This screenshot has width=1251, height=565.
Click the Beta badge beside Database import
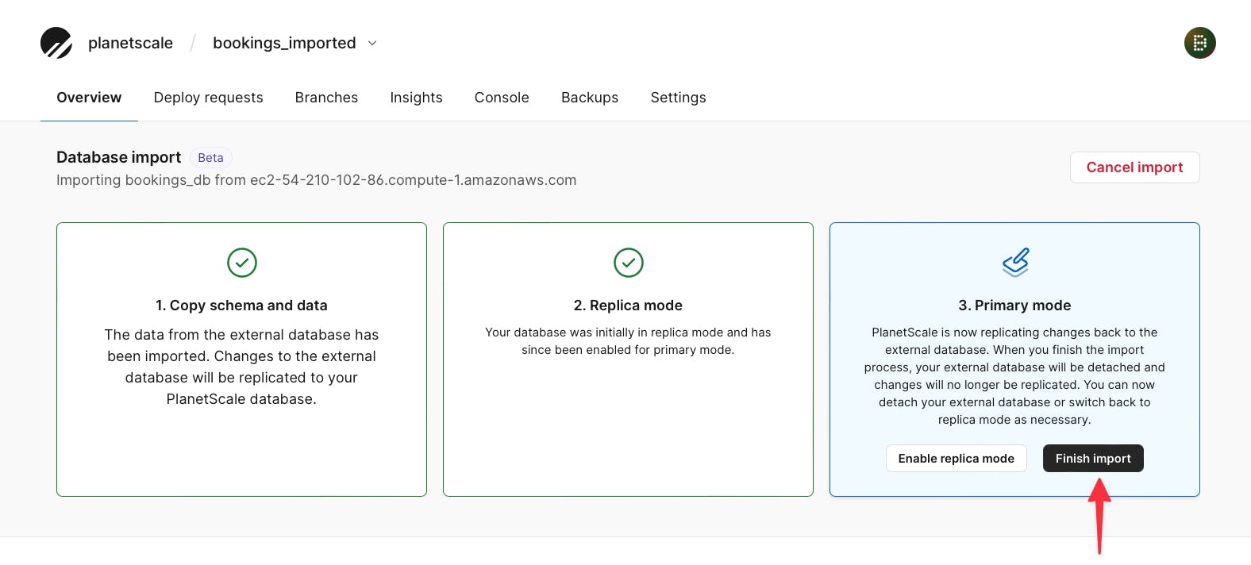pos(210,158)
